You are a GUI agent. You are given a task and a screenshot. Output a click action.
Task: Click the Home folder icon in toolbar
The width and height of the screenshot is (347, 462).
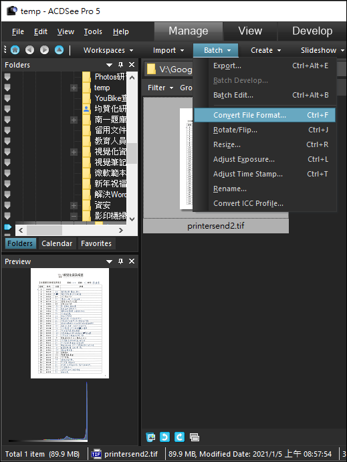coord(15,49)
